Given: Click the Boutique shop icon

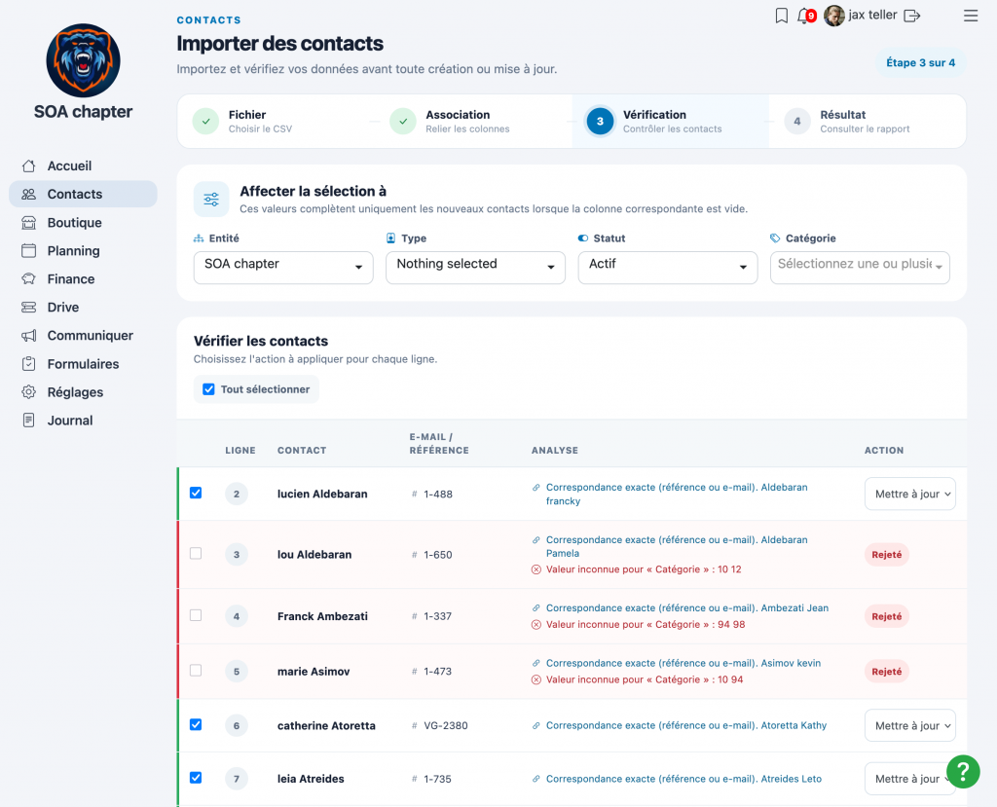Looking at the screenshot, I should coord(28,223).
